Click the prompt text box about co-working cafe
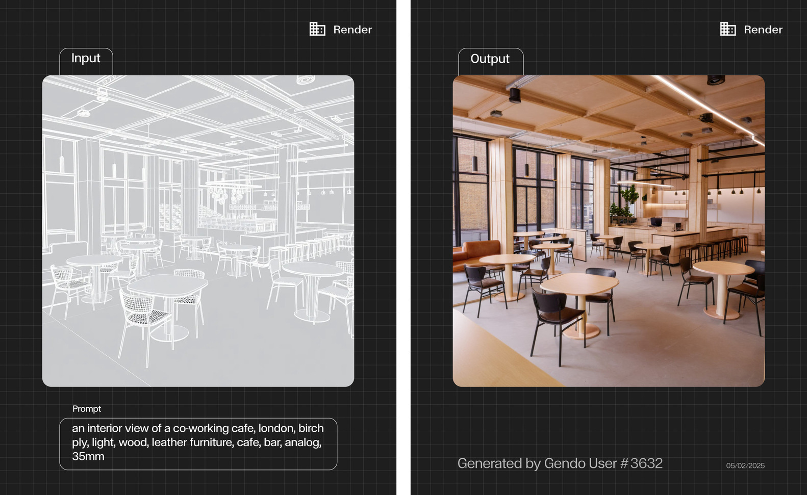 click(x=198, y=444)
